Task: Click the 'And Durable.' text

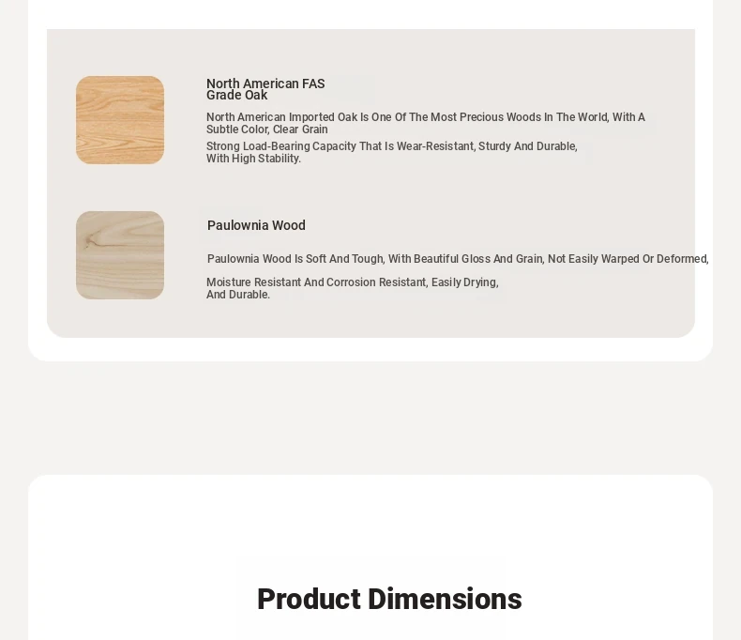Action: (x=238, y=295)
